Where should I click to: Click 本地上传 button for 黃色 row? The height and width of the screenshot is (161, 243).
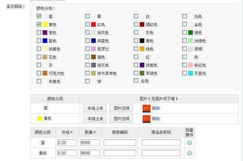95,119
